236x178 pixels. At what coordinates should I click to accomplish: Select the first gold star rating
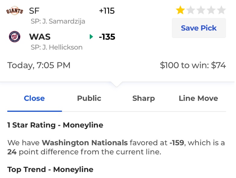(x=180, y=10)
